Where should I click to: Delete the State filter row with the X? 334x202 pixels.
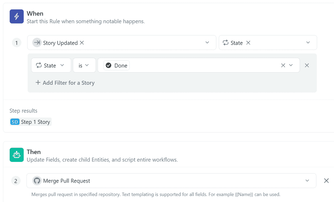pyautogui.click(x=307, y=65)
